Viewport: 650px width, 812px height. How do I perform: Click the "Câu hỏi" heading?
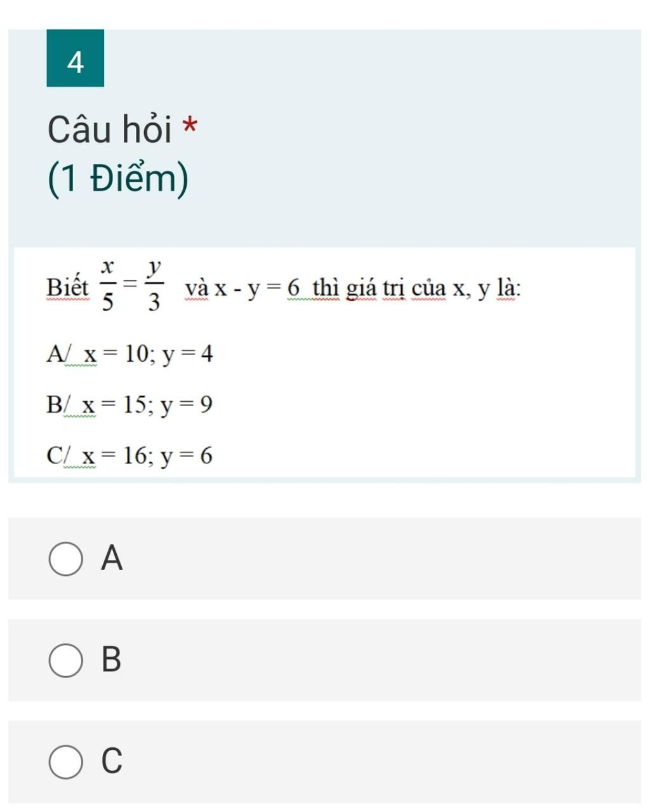click(109, 129)
